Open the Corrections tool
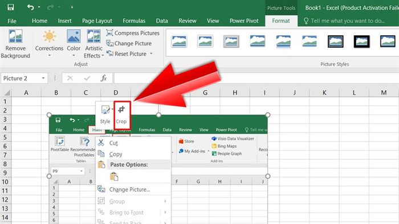Viewport: 399px width, 224px height. tap(49, 43)
